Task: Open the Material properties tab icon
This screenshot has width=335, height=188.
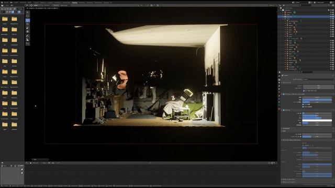Action: point(279,109)
